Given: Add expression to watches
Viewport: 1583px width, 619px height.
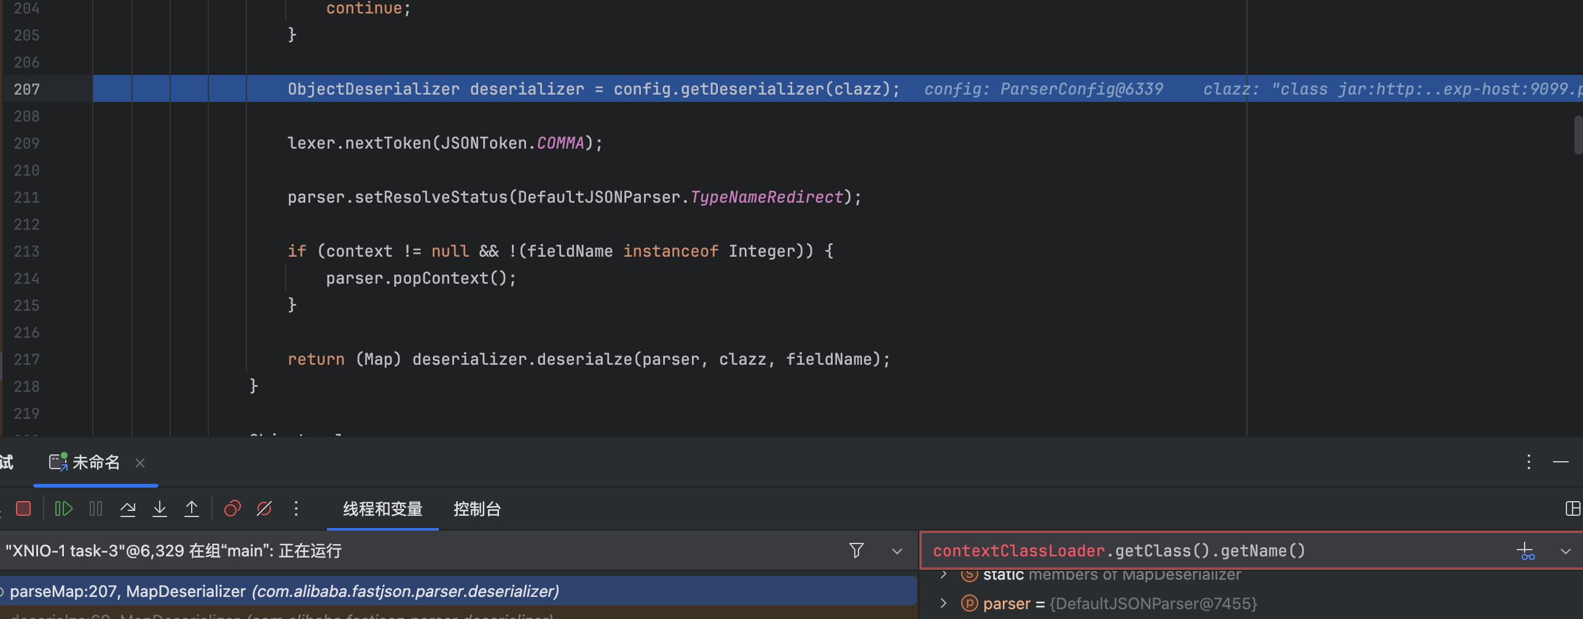Looking at the screenshot, I should click(1526, 551).
